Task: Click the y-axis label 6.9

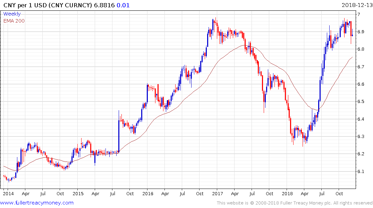Action: coord(361,32)
